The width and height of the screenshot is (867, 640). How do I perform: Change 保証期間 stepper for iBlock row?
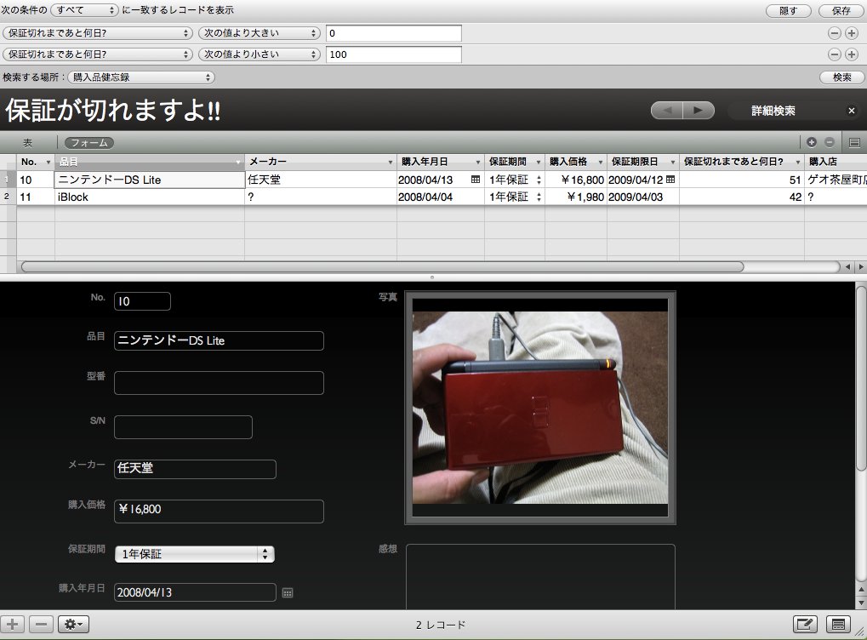pyautogui.click(x=539, y=197)
